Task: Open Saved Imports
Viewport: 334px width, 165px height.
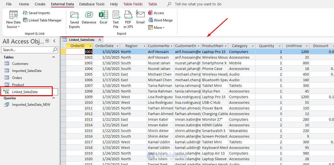Action: [x=36, y=13]
